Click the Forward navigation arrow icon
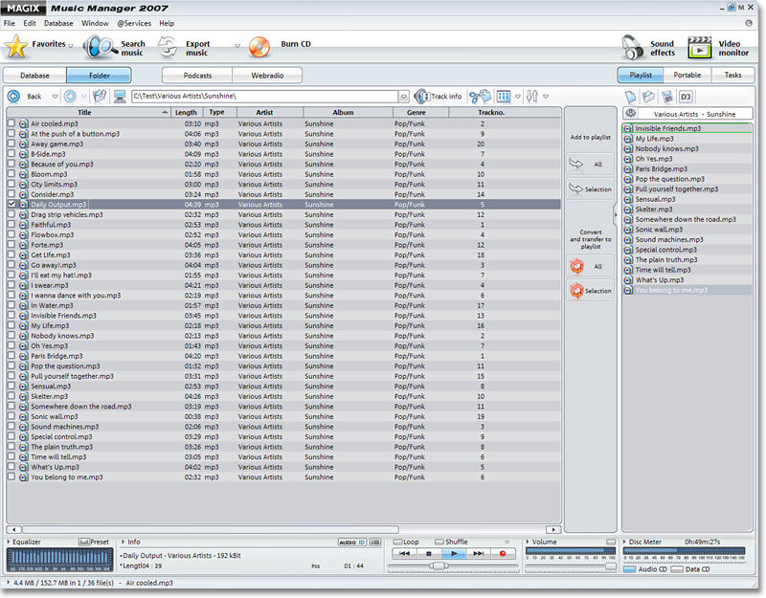This screenshot has width=766, height=598. pos(70,97)
